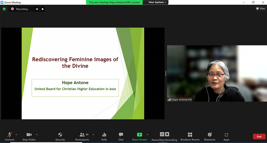
Task: Click the divider handle between share and video
Action: click(x=166, y=73)
